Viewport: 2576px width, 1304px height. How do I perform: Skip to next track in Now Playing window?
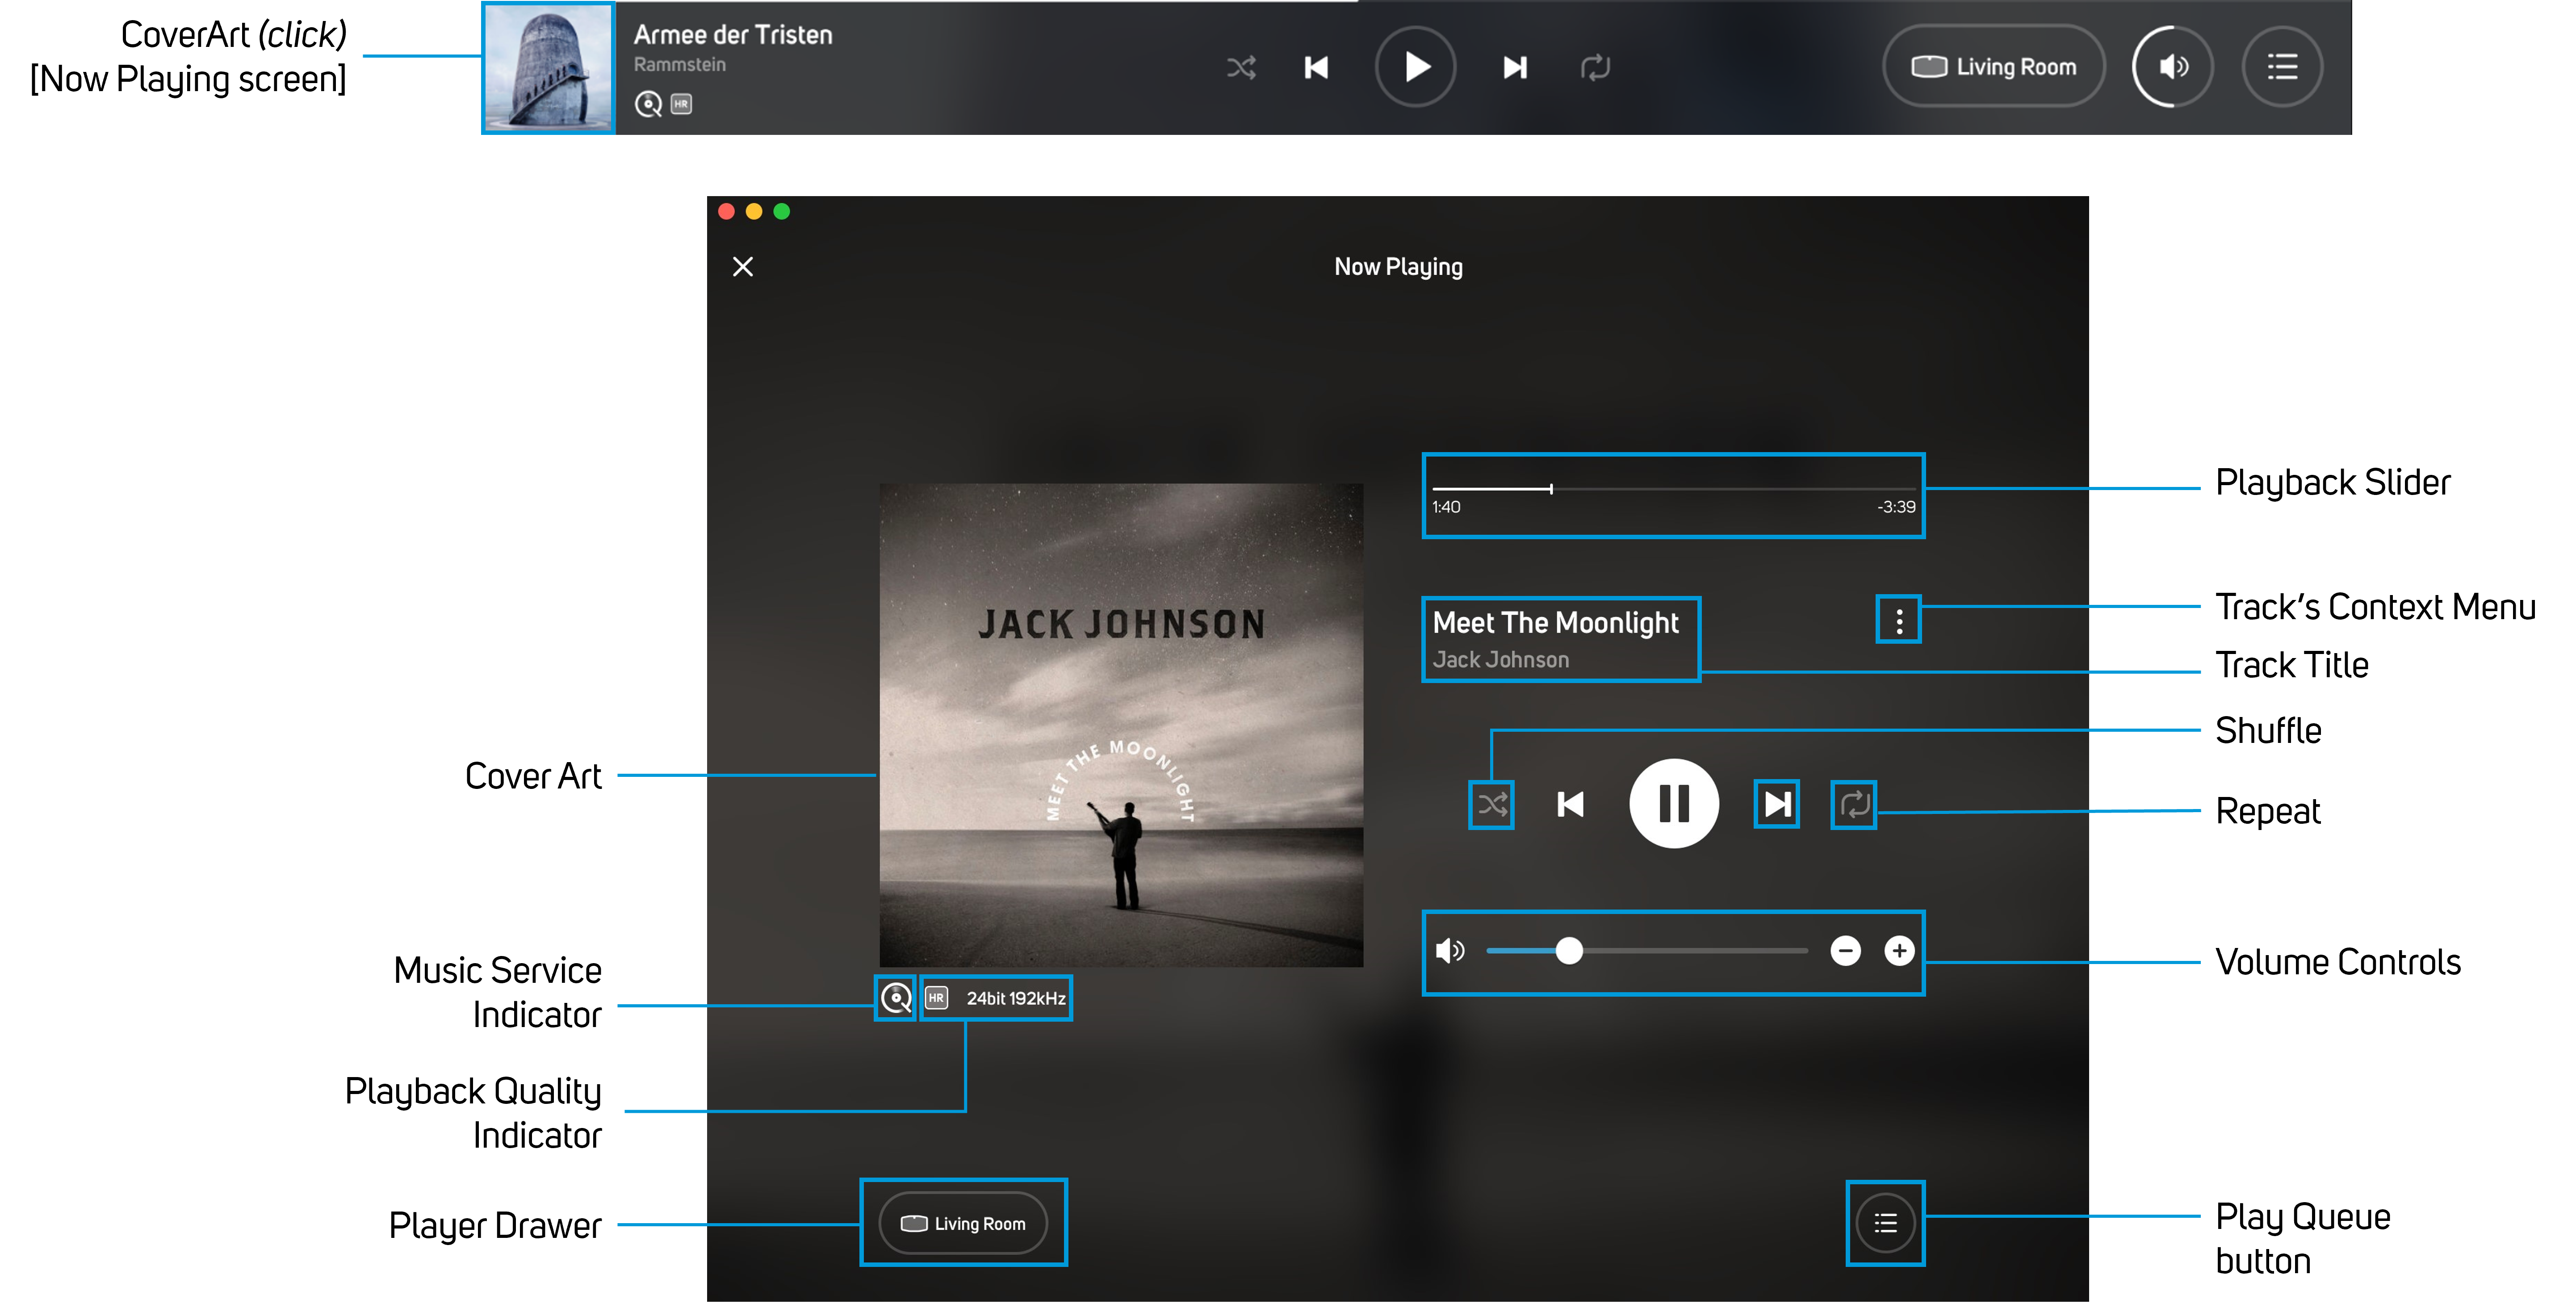[x=1777, y=805]
